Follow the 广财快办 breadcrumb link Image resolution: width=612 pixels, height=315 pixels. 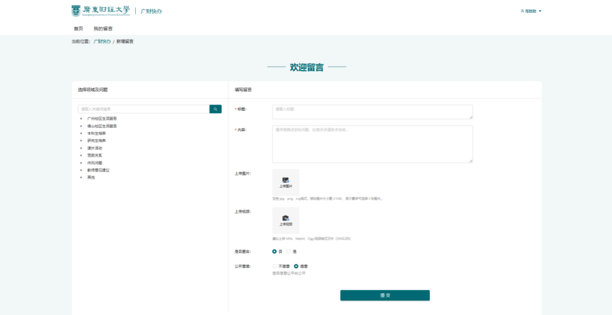pos(102,41)
